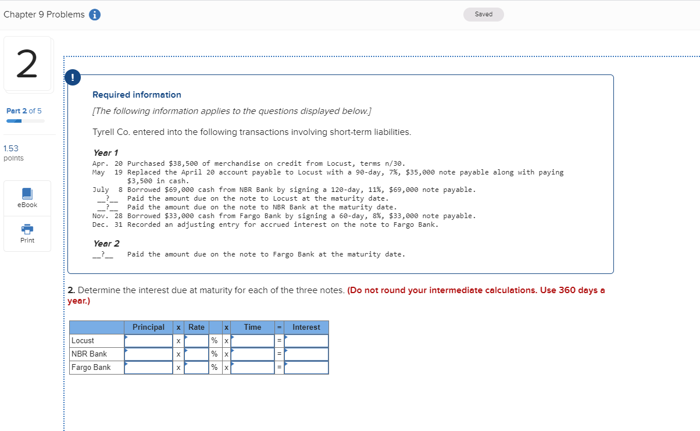Click the Fargo Bank row label

tap(91, 368)
